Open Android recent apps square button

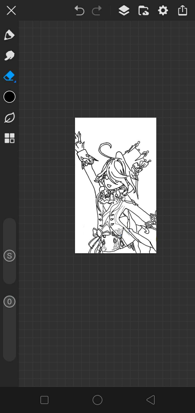tap(44, 400)
